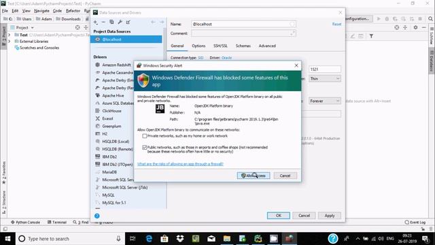Uncheck the Public networks checkbox
Image resolution: width=435 pixels, height=245 pixels.
tap(145, 148)
